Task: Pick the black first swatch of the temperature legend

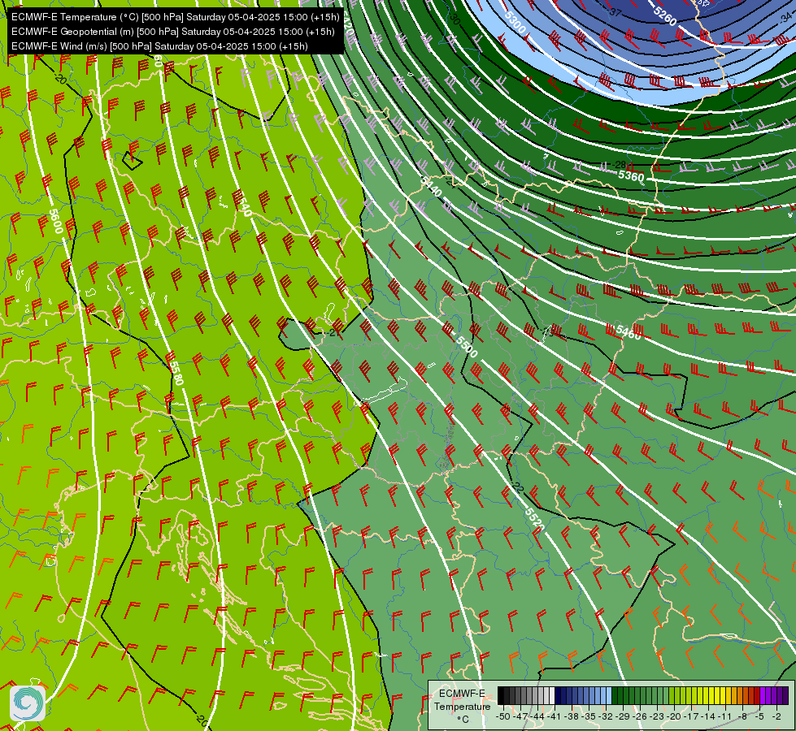Action: [501, 695]
